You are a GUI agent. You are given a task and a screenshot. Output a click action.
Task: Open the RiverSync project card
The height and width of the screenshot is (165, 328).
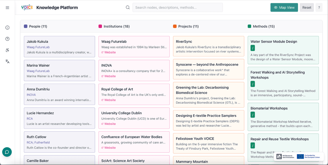[209, 46]
